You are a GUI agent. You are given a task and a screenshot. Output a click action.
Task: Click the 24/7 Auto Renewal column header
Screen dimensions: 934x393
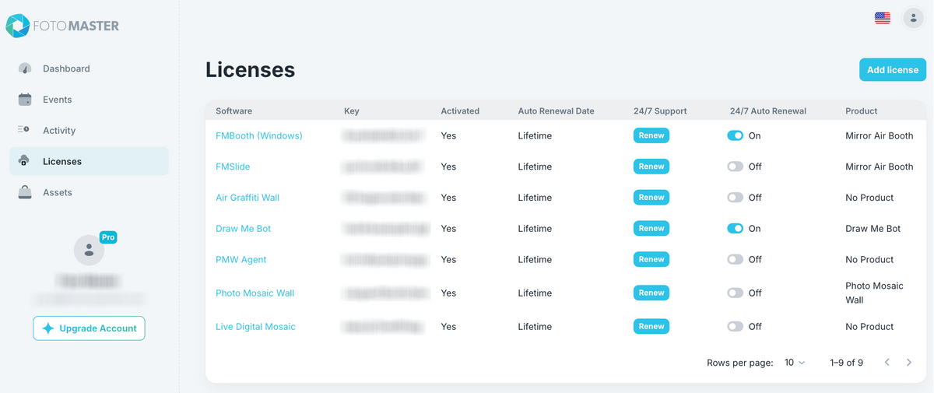pos(768,111)
